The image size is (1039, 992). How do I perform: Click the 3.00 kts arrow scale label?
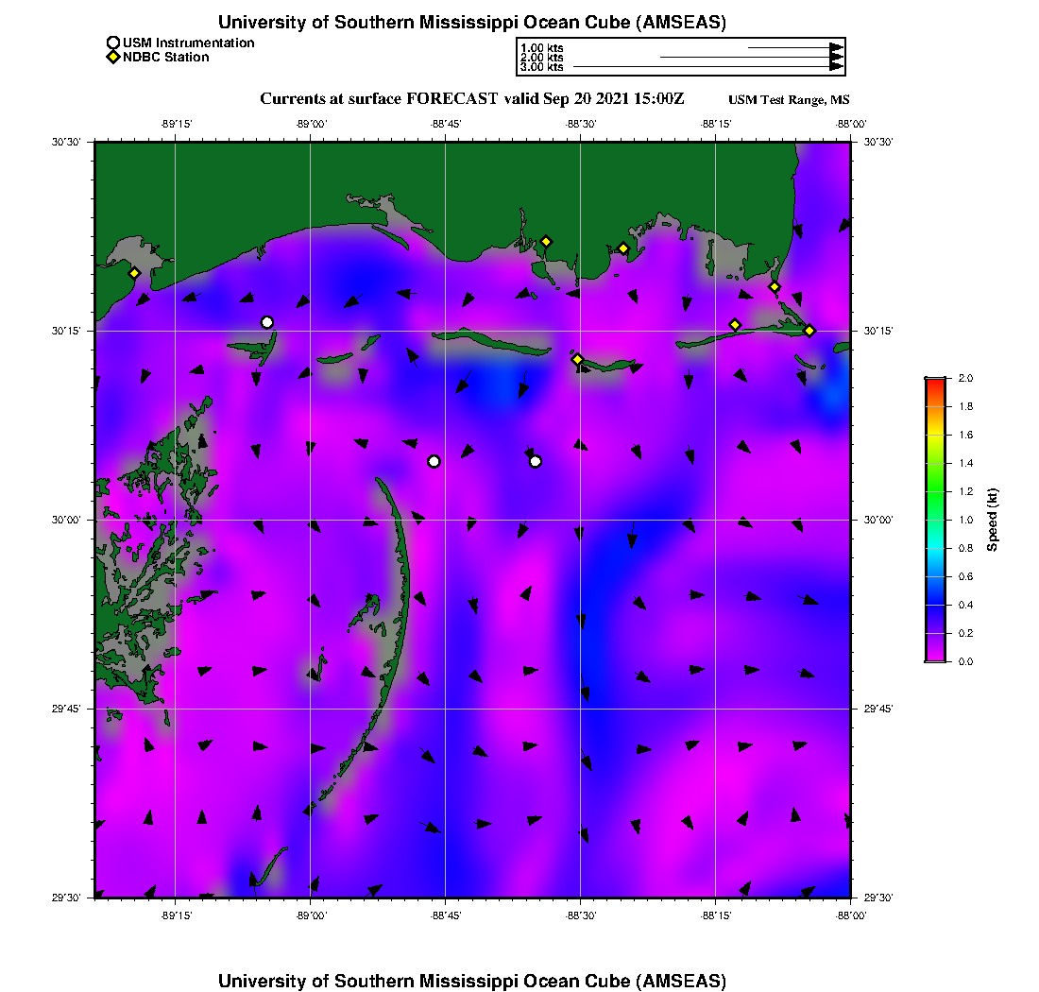click(541, 68)
